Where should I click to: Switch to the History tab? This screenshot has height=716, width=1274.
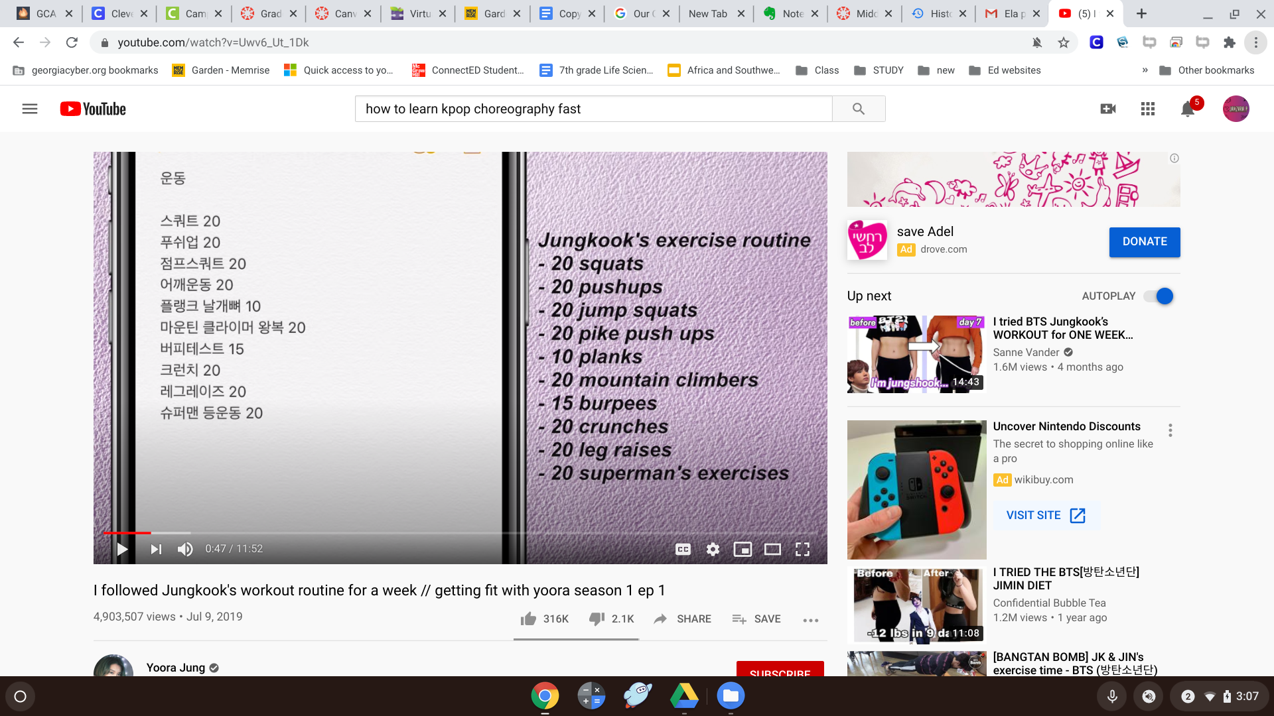[x=939, y=13]
